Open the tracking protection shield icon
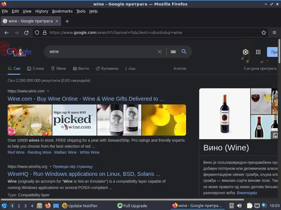Screen dimensions: 281x210 (x=37, y=33)
